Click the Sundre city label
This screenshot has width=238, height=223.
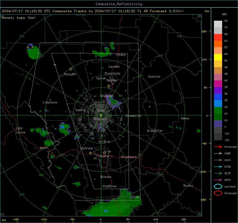(x=80, y=110)
